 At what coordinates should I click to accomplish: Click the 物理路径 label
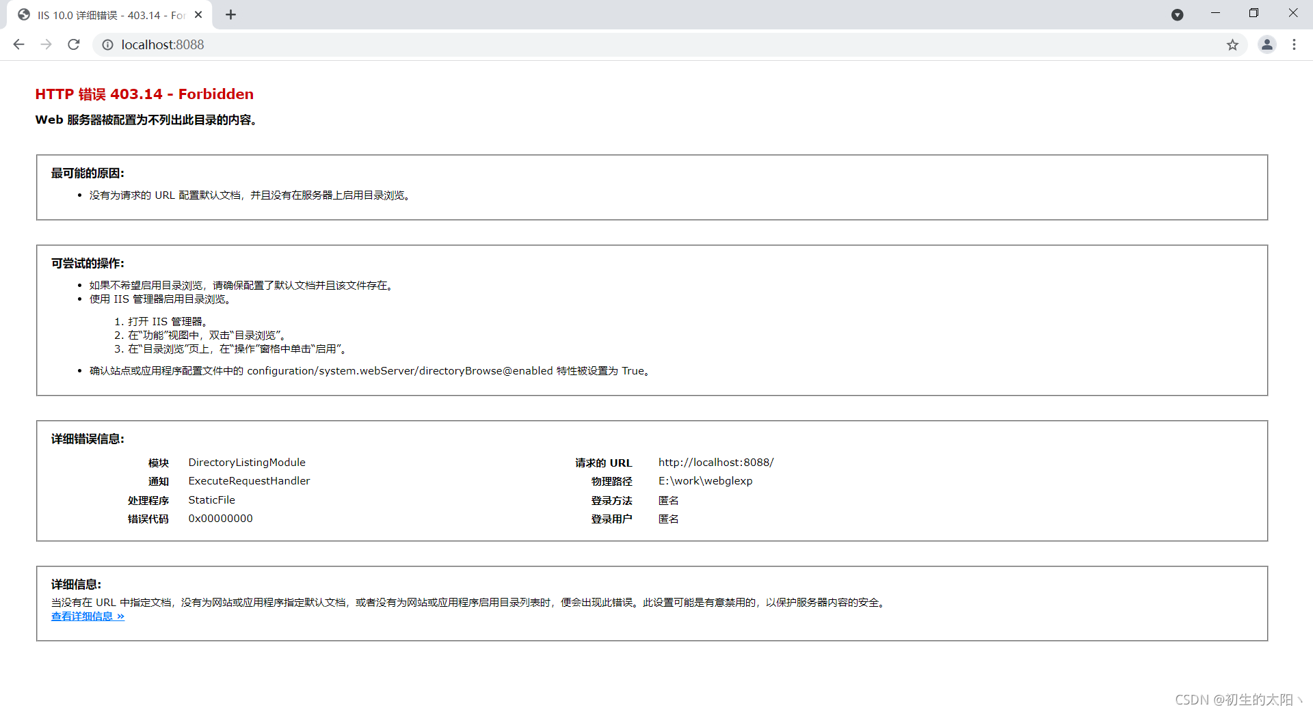coord(611,482)
